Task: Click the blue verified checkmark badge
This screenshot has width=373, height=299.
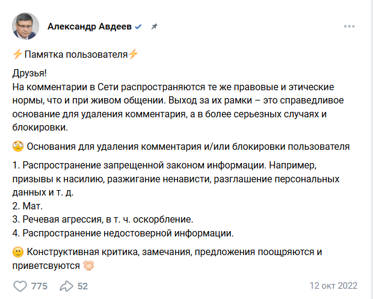Action: 138,26
